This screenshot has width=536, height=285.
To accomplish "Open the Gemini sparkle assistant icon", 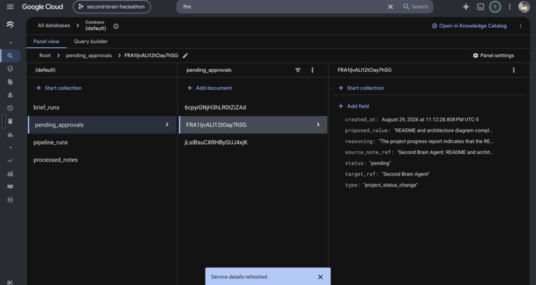I will pyautogui.click(x=466, y=7).
